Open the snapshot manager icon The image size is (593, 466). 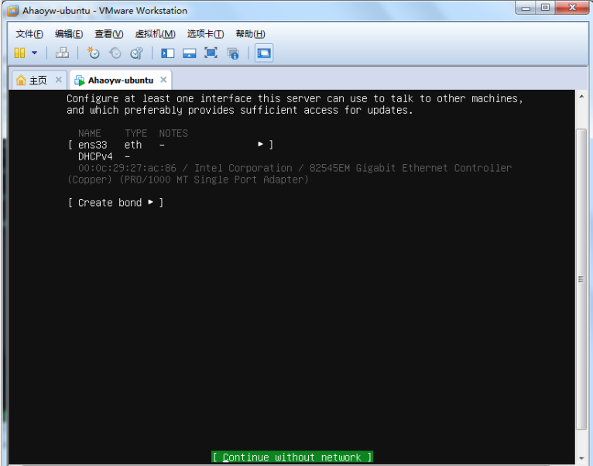tap(136, 53)
